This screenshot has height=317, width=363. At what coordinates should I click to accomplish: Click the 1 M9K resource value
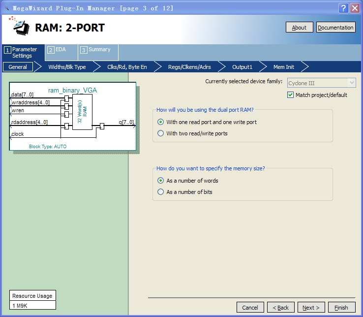point(32,305)
